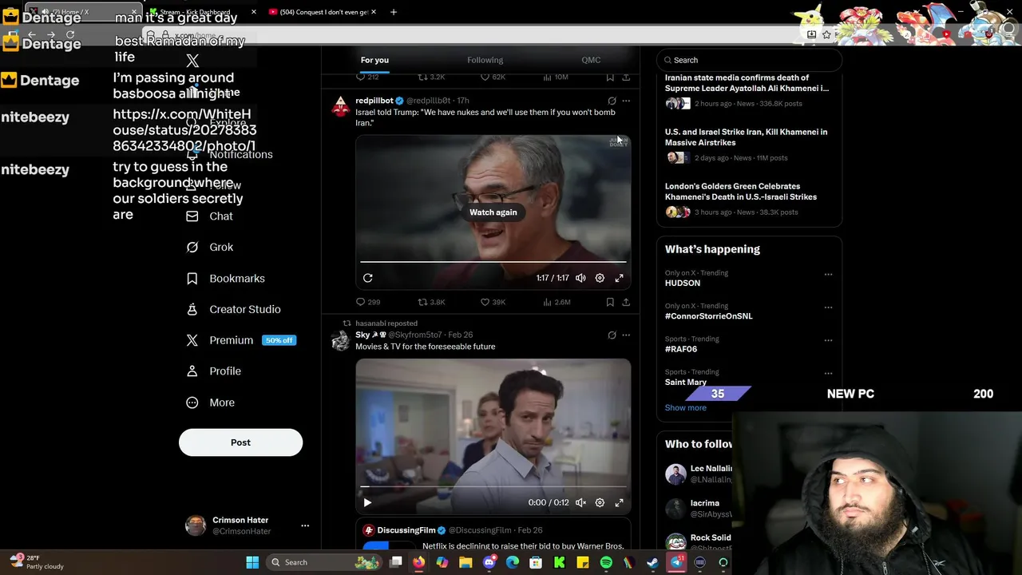
Task: Seek on the redpillbot video progress bar
Action: point(493,261)
